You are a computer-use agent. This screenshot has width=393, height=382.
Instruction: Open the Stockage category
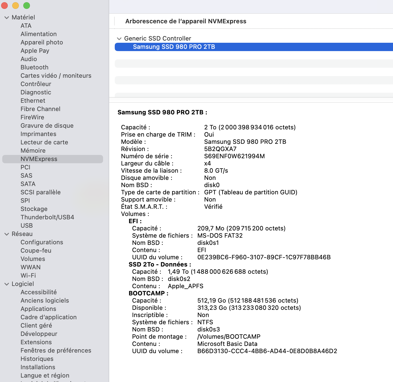(x=34, y=209)
